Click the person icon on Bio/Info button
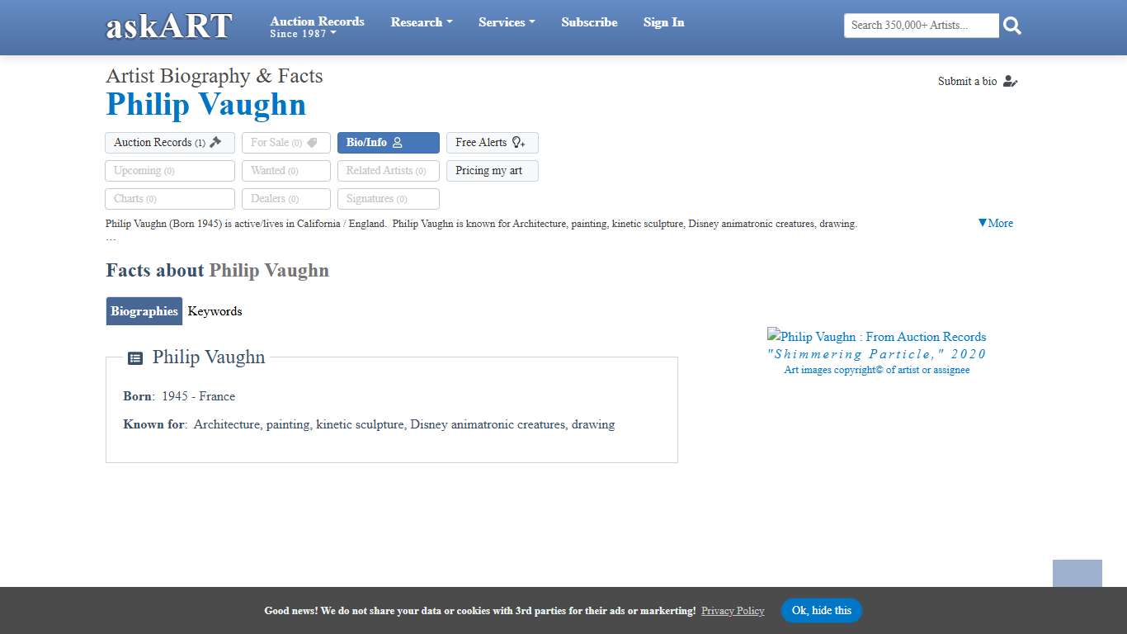The height and width of the screenshot is (634, 1127). click(x=397, y=143)
